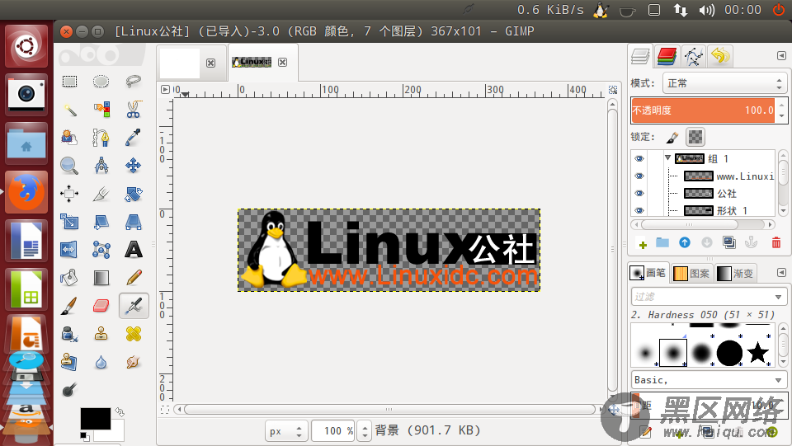
Task: Select the Cage Transform tool
Action: [x=101, y=250]
